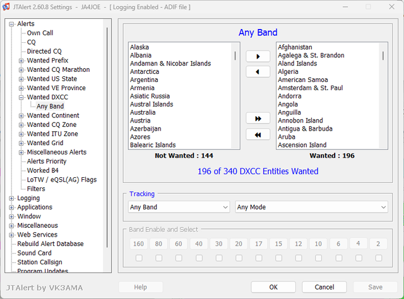
Task: Expand the Web Services tree node
Action: pyautogui.click(x=11, y=235)
